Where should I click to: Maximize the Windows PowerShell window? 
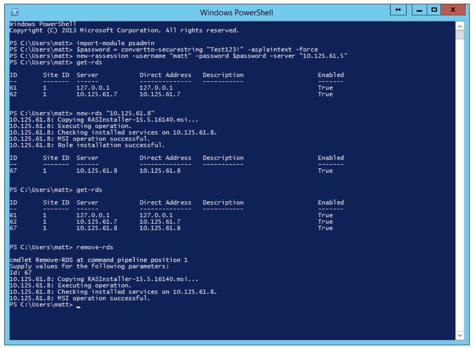click(x=434, y=10)
